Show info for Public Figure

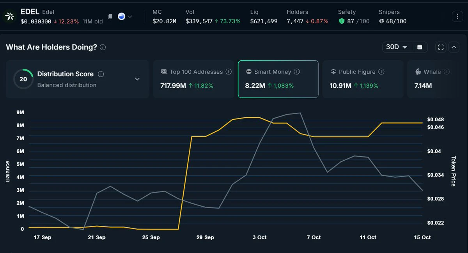point(381,72)
